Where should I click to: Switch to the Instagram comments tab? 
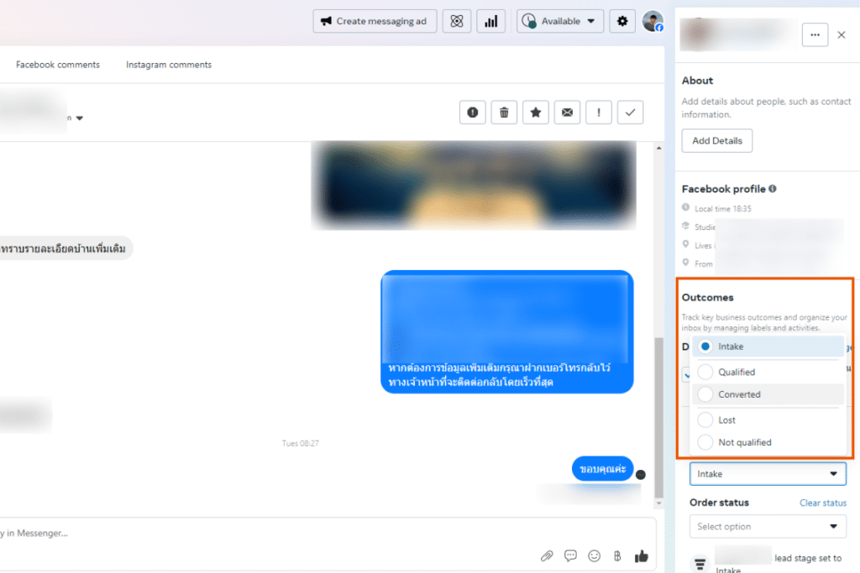(x=169, y=65)
